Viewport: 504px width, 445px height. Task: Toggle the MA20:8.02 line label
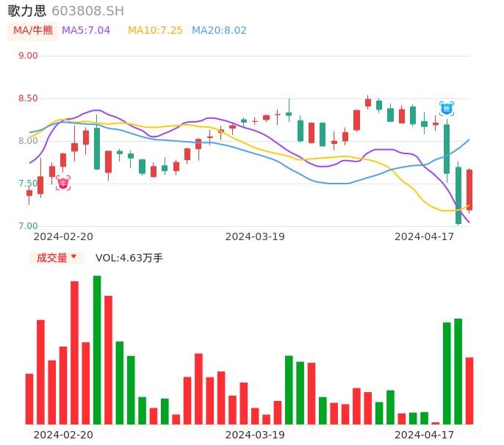coord(219,31)
